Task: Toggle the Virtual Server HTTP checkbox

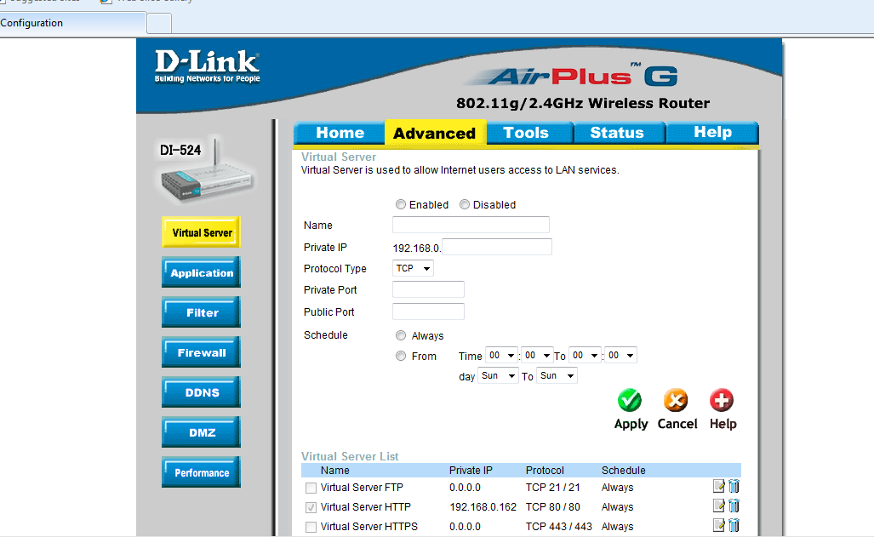Action: [311, 507]
